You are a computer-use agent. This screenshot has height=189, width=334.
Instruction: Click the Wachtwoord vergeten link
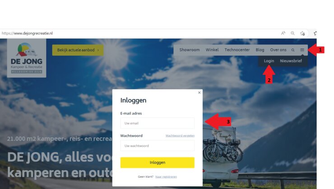tap(180, 136)
